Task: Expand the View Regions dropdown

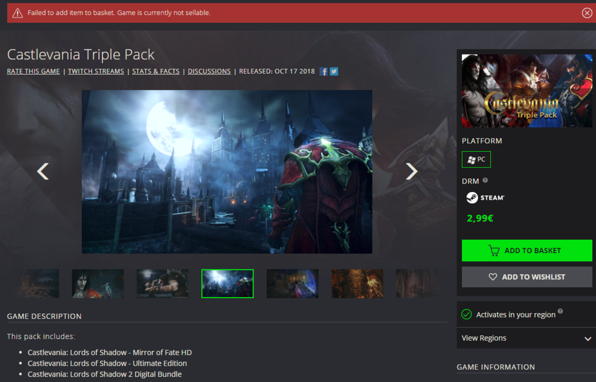Action: tap(526, 338)
